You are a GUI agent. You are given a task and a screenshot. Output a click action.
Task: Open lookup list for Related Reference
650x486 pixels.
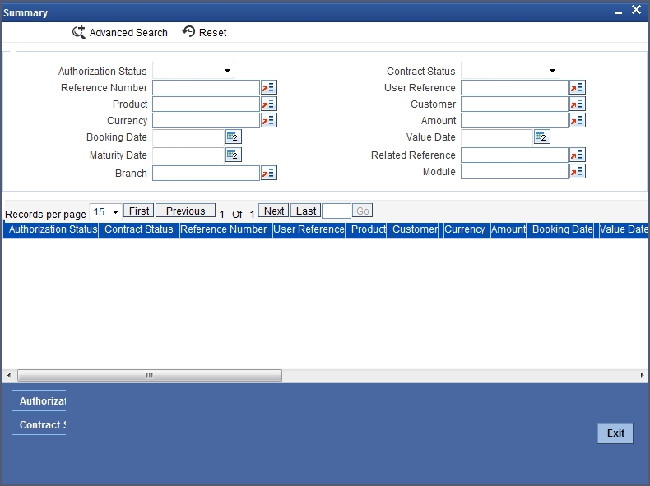click(577, 155)
